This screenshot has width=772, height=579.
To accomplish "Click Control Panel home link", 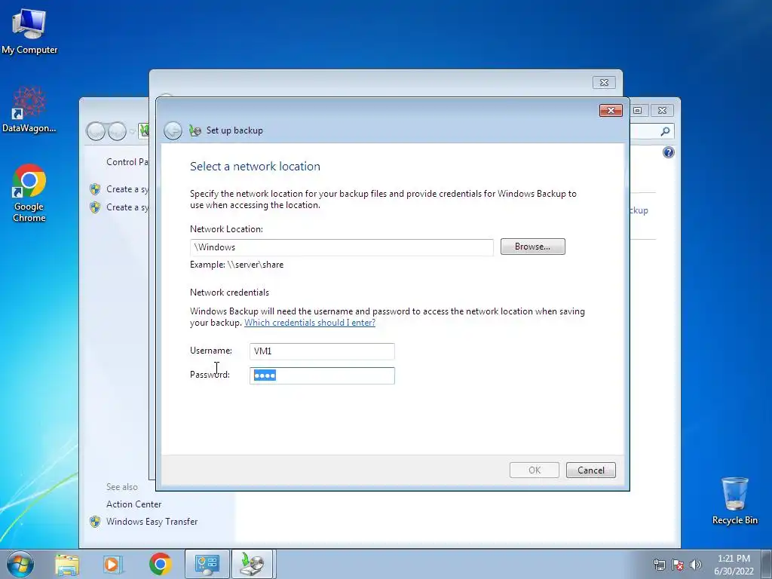I will click(x=127, y=162).
